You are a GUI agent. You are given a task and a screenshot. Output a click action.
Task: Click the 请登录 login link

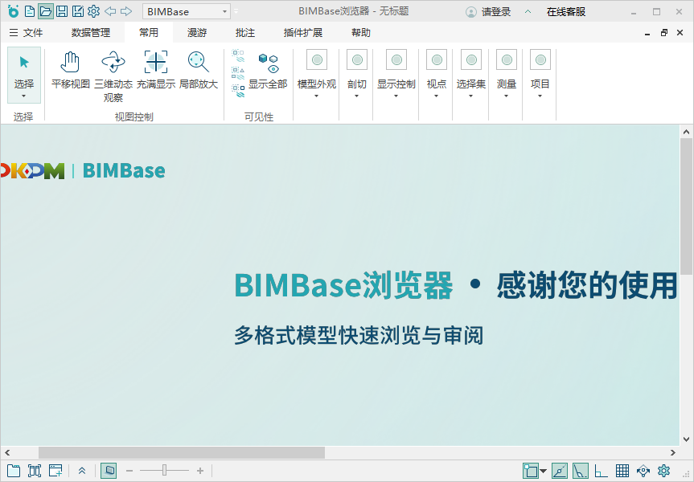coord(496,12)
